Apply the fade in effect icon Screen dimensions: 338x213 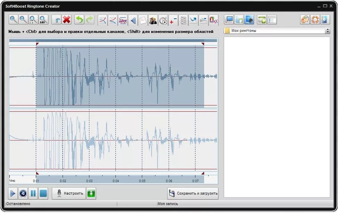click(103, 20)
